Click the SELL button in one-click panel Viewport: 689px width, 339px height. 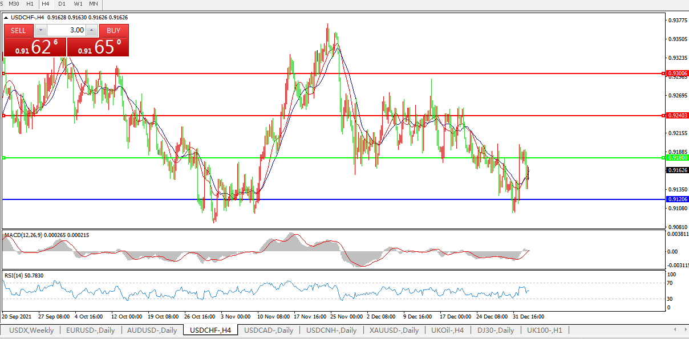[18, 30]
